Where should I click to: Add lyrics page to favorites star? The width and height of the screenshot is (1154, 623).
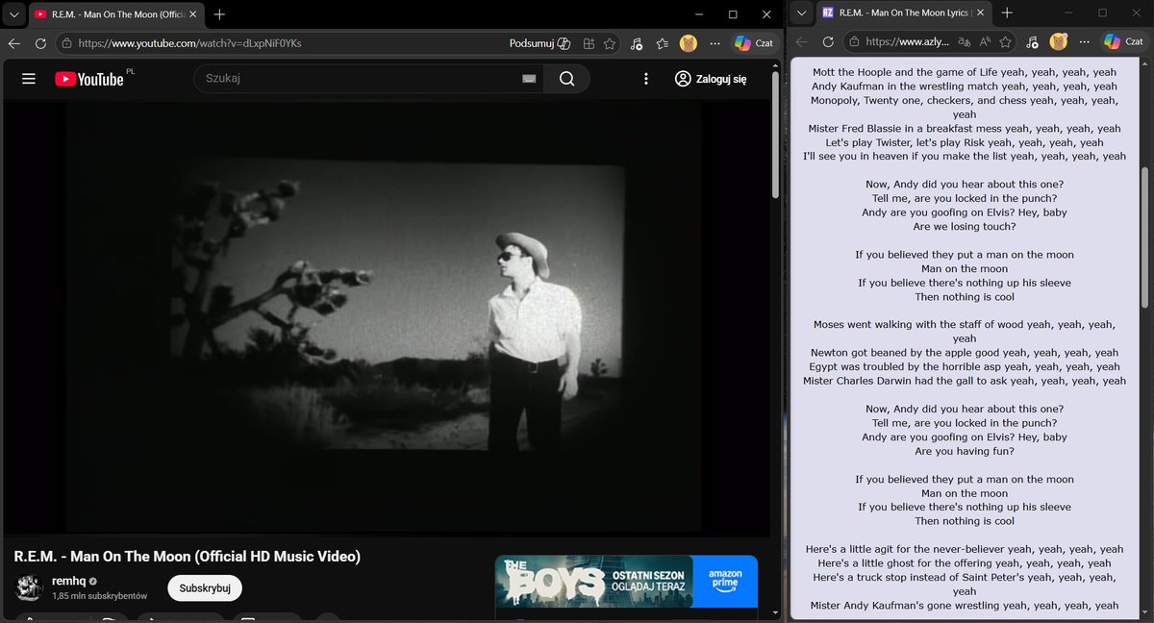(x=1006, y=43)
